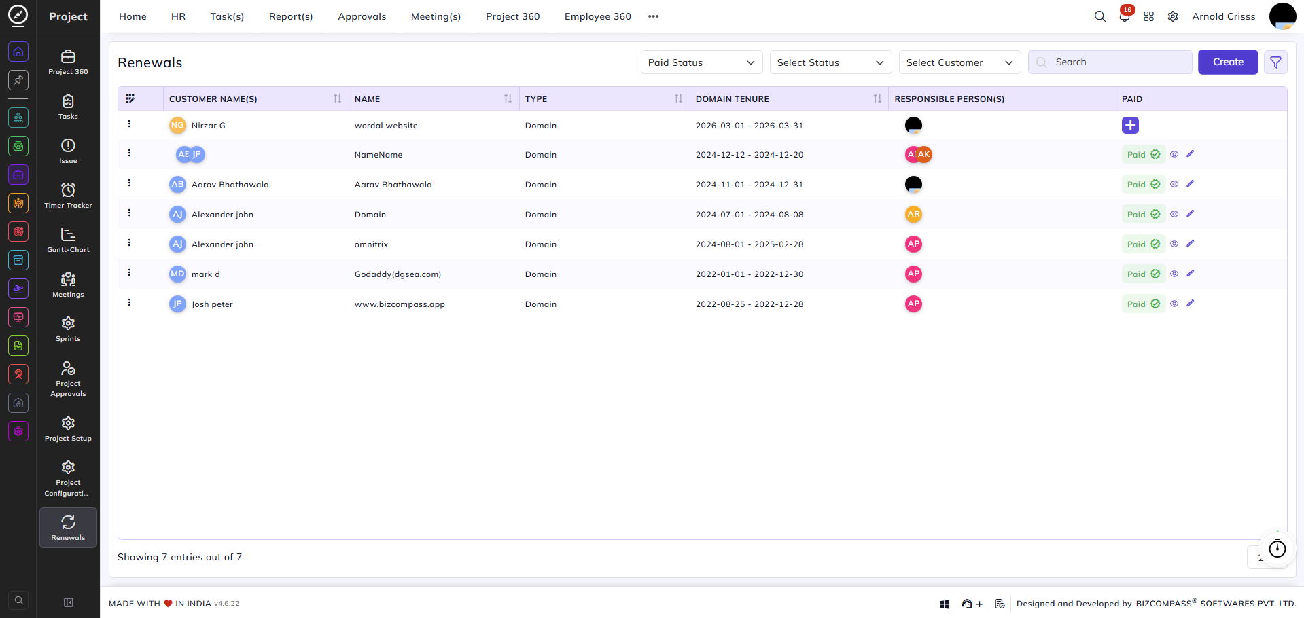This screenshot has height=618, width=1304.
Task: View www.bizcompass.app renewal using eye icon
Action: coord(1174,304)
